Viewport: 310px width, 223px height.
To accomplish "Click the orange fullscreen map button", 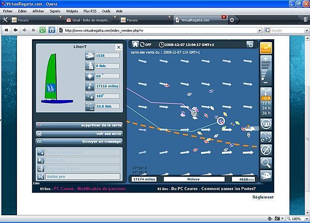I will click(x=266, y=48).
